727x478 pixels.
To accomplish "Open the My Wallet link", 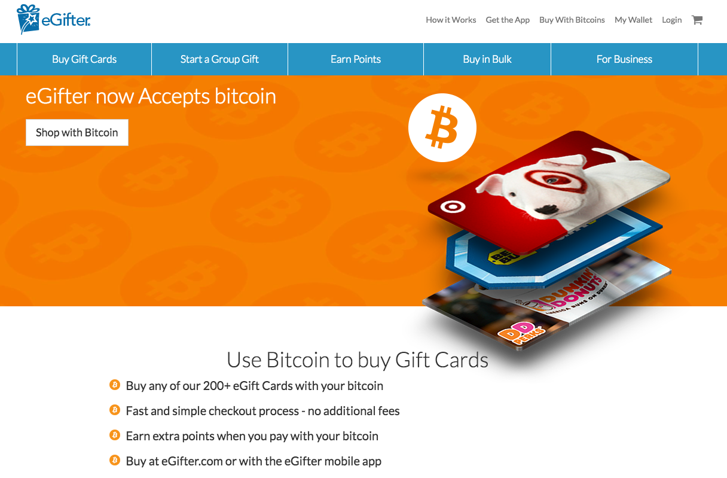I will 634,20.
